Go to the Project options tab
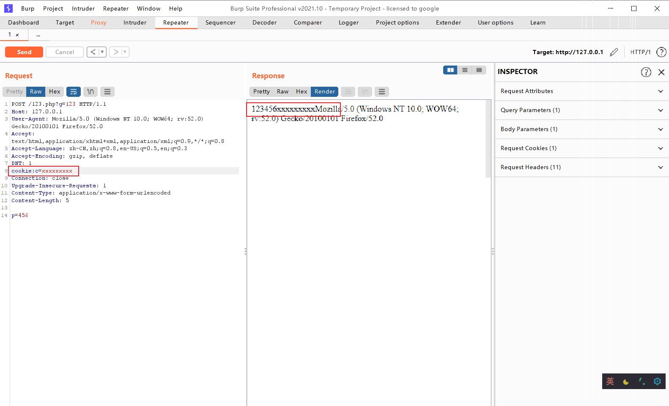 pos(398,22)
